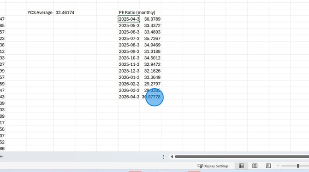Image resolution: width=309 pixels, height=172 pixels.
Task: Select cell with value 35.7267
Action: coord(150,39)
